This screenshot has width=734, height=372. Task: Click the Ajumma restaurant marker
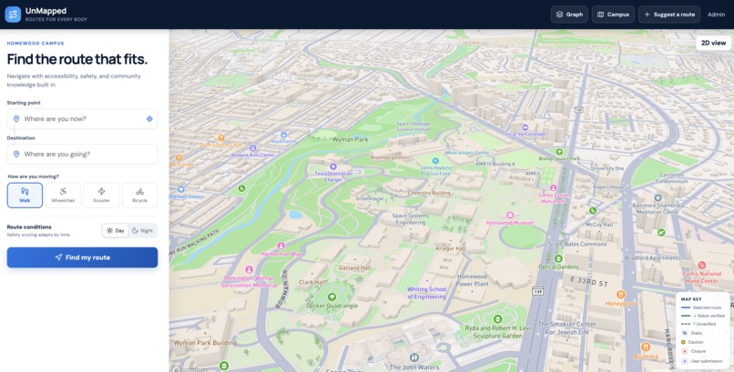coord(646,347)
